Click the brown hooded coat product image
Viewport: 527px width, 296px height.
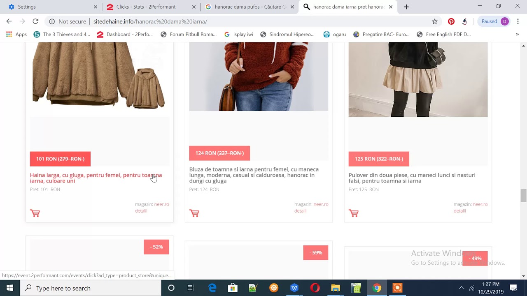coord(100,76)
